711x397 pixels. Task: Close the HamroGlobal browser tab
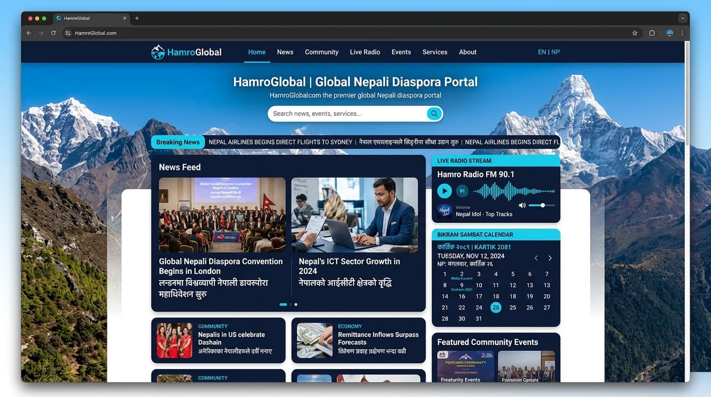[x=125, y=18]
